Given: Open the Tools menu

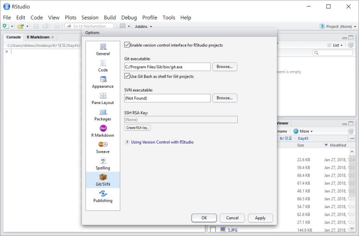Looking at the screenshot, I should point(169,18).
